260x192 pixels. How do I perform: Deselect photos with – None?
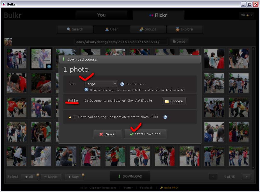(51, 177)
